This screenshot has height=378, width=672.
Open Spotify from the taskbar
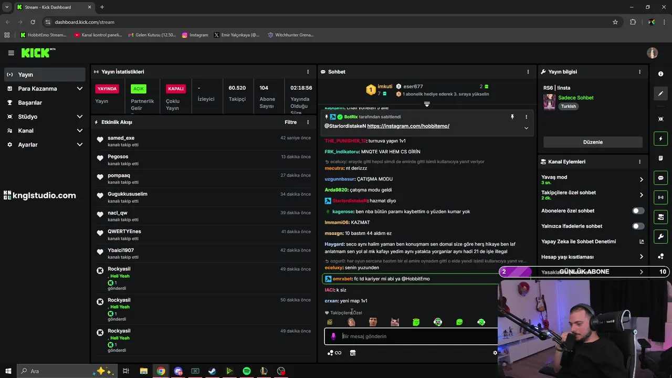pos(247,371)
